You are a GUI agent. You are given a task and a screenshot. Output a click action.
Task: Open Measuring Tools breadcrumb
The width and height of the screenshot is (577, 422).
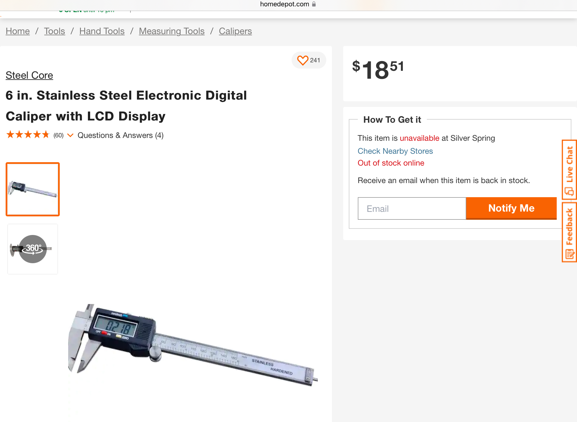click(x=172, y=31)
